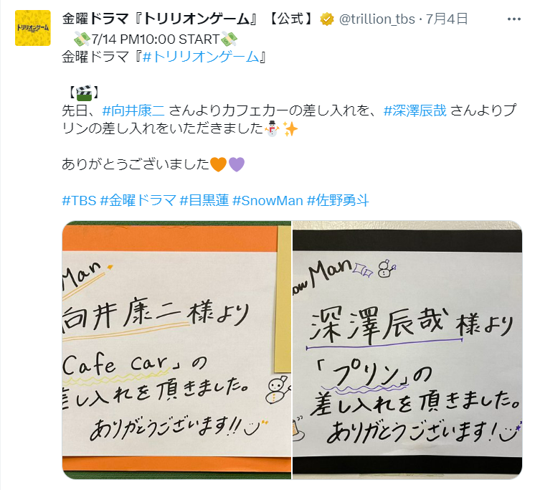Follow the #目黒蓮 hashtag
Screen dimensions: 535x490
pos(204,201)
